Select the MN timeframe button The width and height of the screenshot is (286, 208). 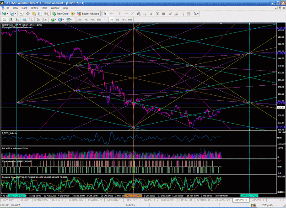[130, 20]
